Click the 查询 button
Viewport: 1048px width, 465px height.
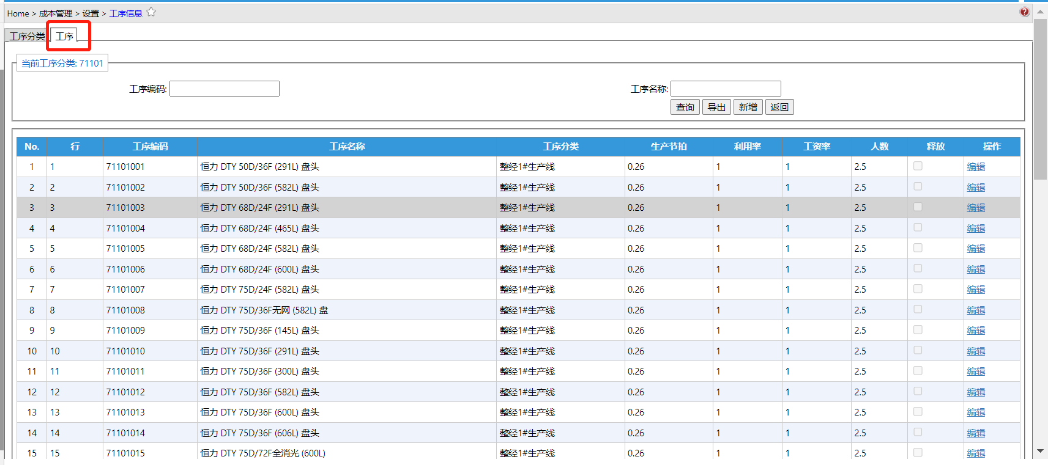point(685,108)
